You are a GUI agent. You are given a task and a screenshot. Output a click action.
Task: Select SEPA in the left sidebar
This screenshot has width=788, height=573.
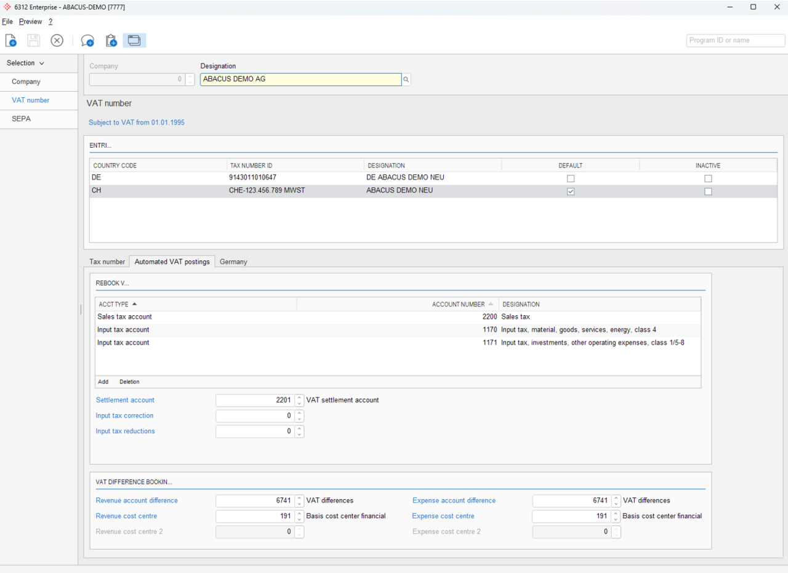pos(21,119)
